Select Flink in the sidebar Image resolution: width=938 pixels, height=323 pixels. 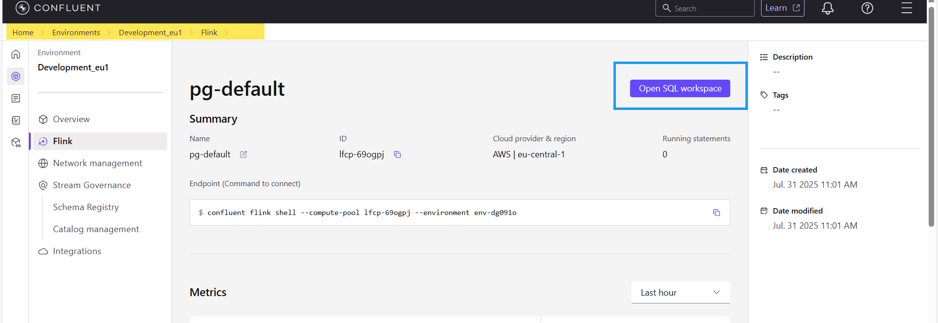coord(100,141)
